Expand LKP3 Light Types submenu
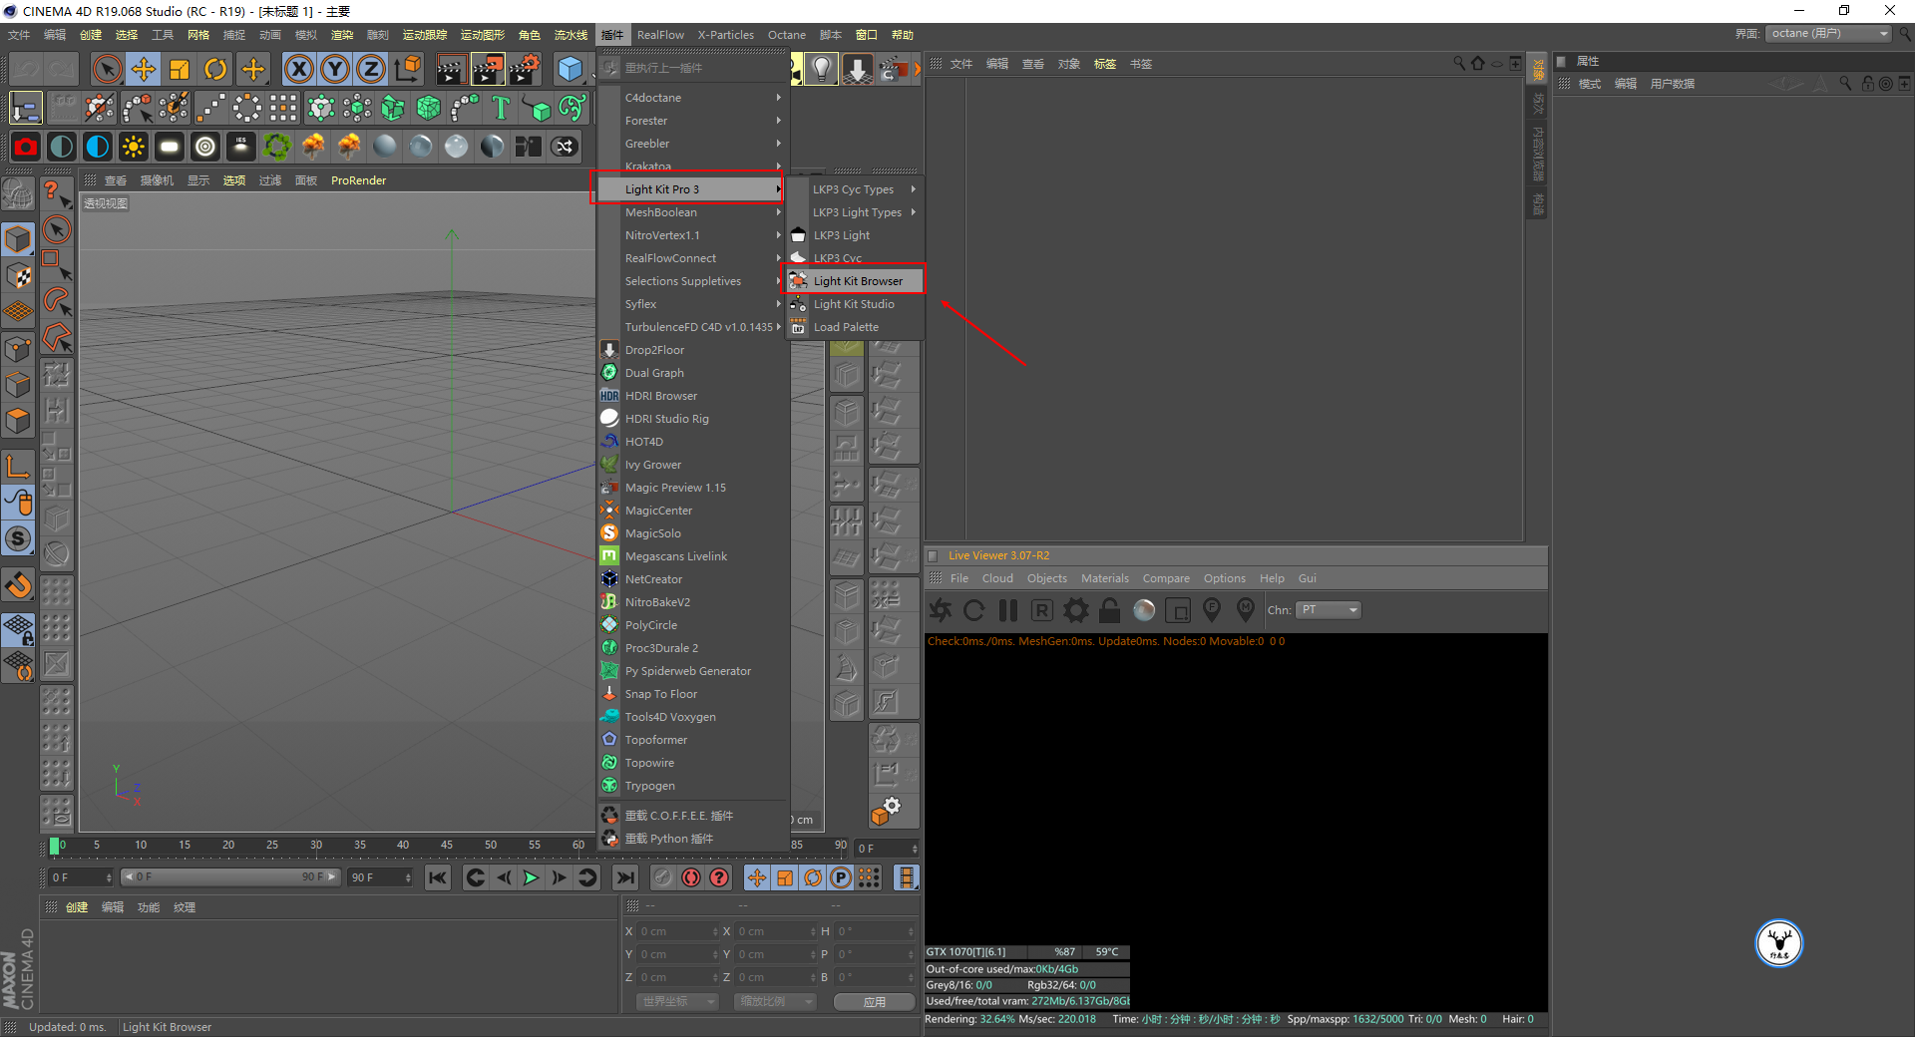The width and height of the screenshot is (1915, 1037). click(x=855, y=212)
